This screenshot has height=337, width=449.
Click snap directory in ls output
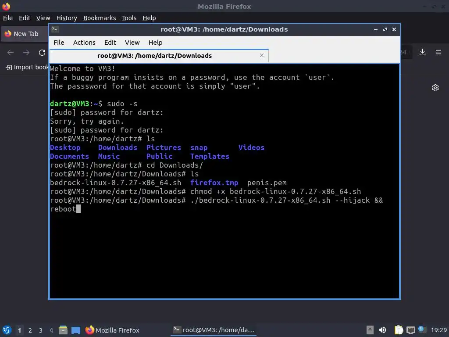[x=199, y=148]
